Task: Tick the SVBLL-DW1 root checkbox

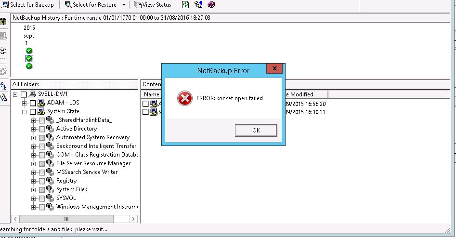Action: pos(24,94)
